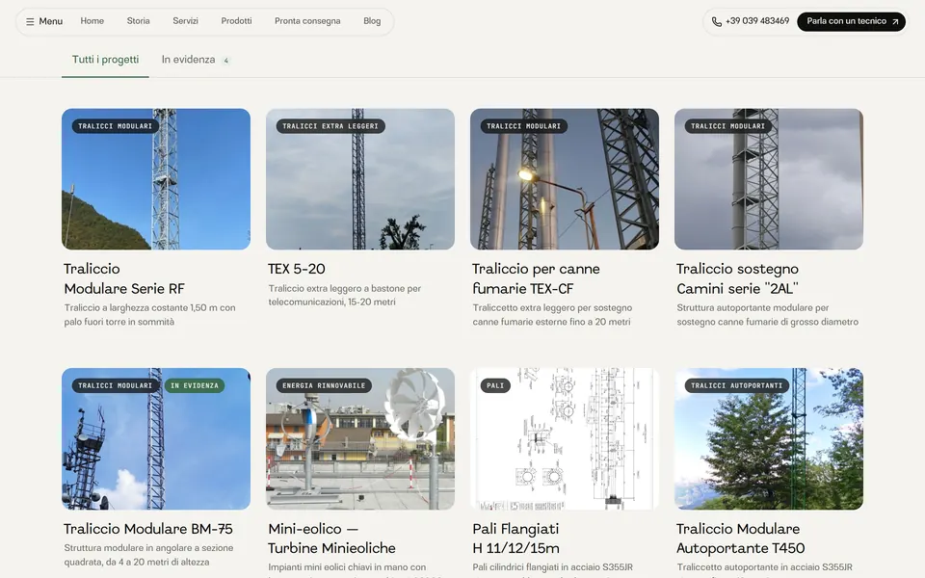Screen dimensions: 925x578
Task: Click the Pali category tag
Action: (x=495, y=385)
